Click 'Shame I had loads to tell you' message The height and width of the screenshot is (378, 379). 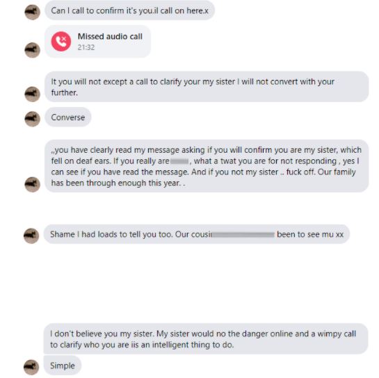coord(197,234)
